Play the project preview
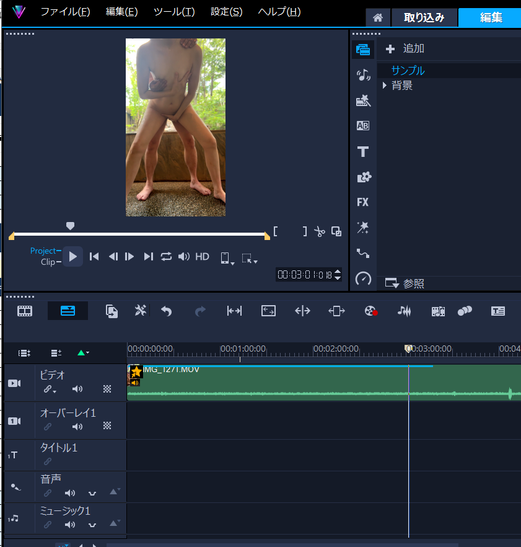 click(x=73, y=257)
